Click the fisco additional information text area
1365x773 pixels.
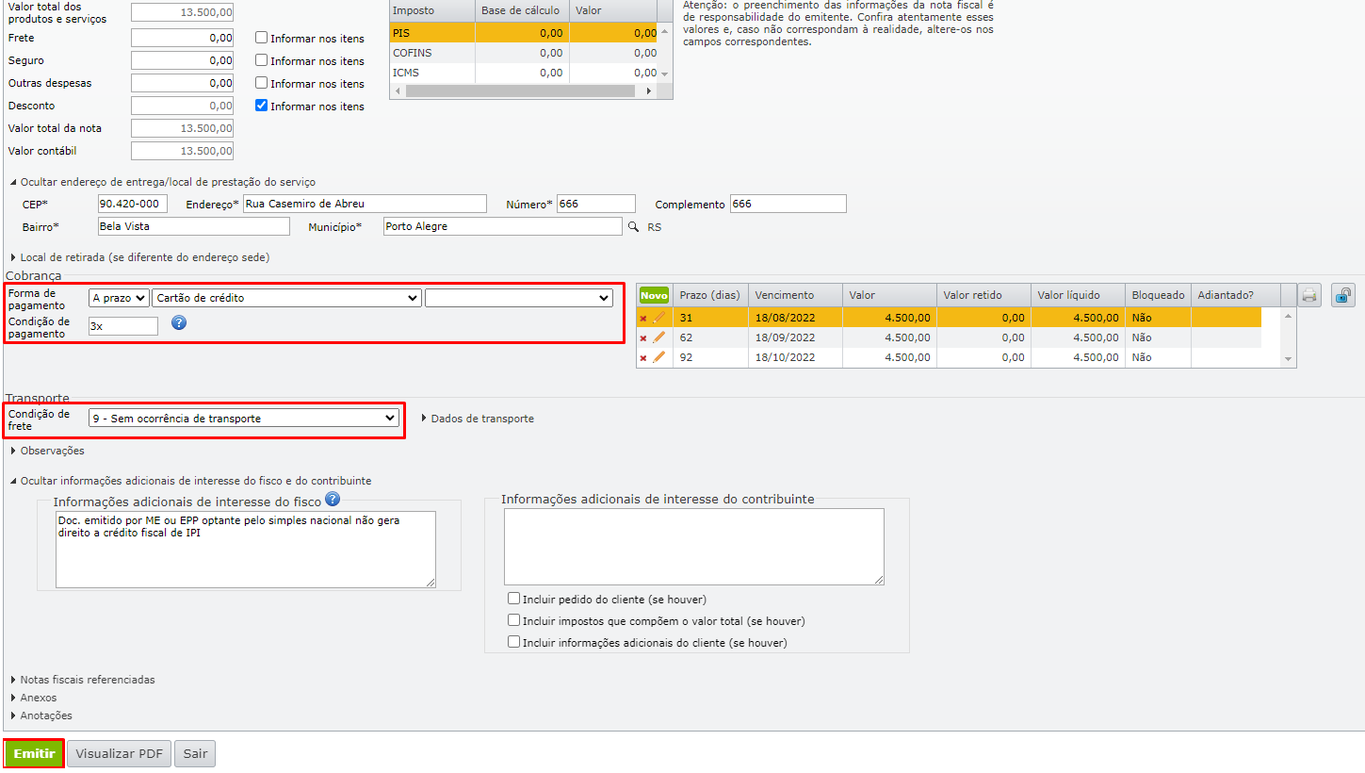[x=246, y=550]
